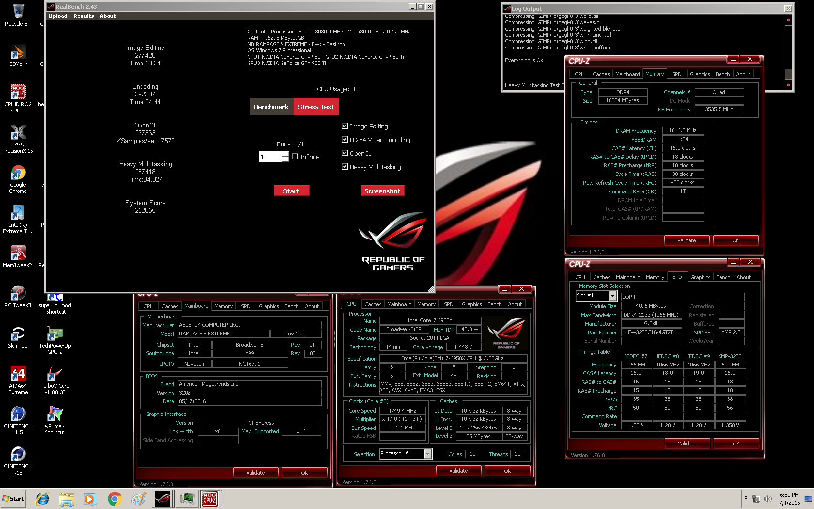Open wPrime shortcut on desktop
Screen dimensions: 814x509
point(55,421)
